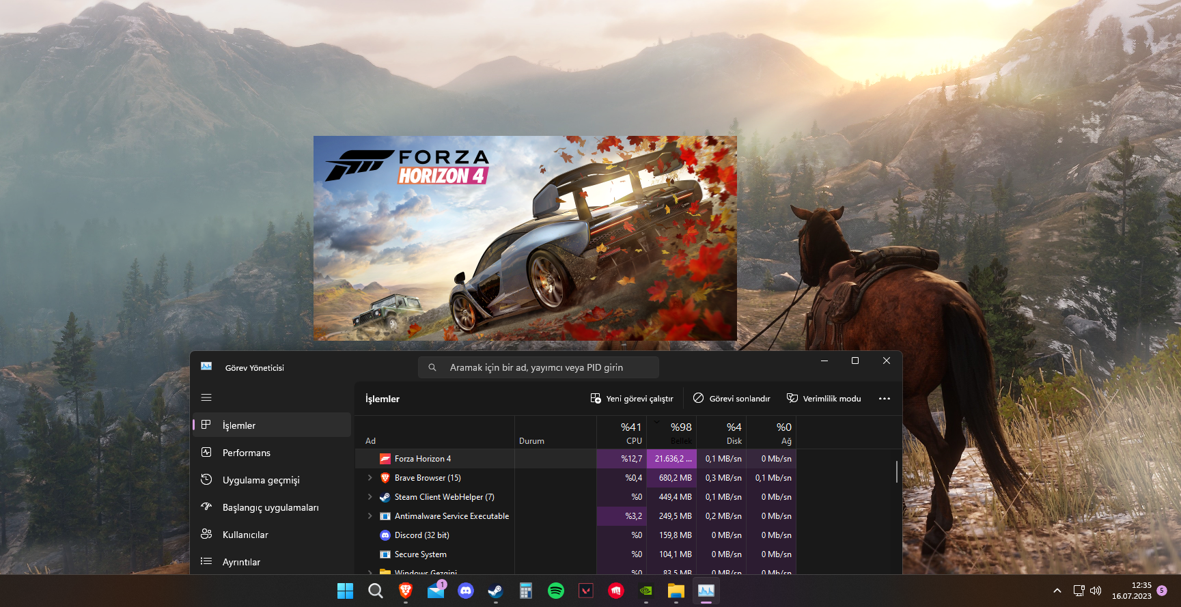Click Forza Horizon 4 CPU value %12,7
The height and width of the screenshot is (607, 1181).
point(622,459)
